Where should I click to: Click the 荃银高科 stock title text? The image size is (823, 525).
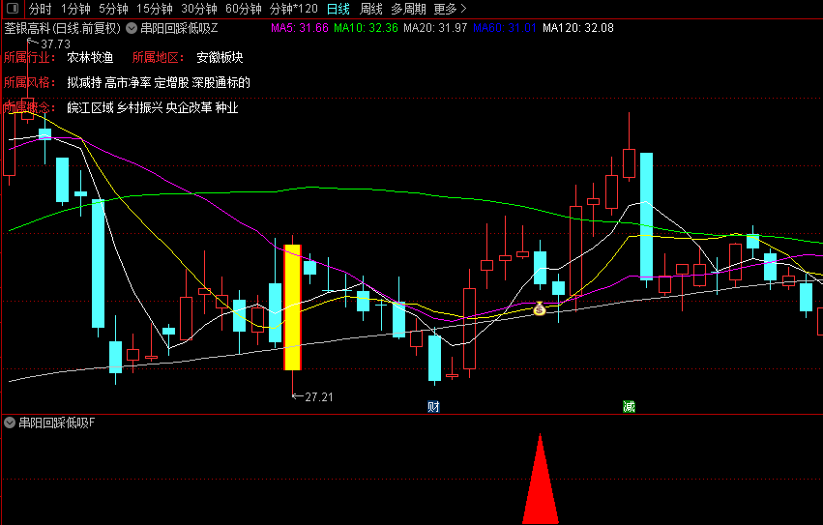[27, 28]
